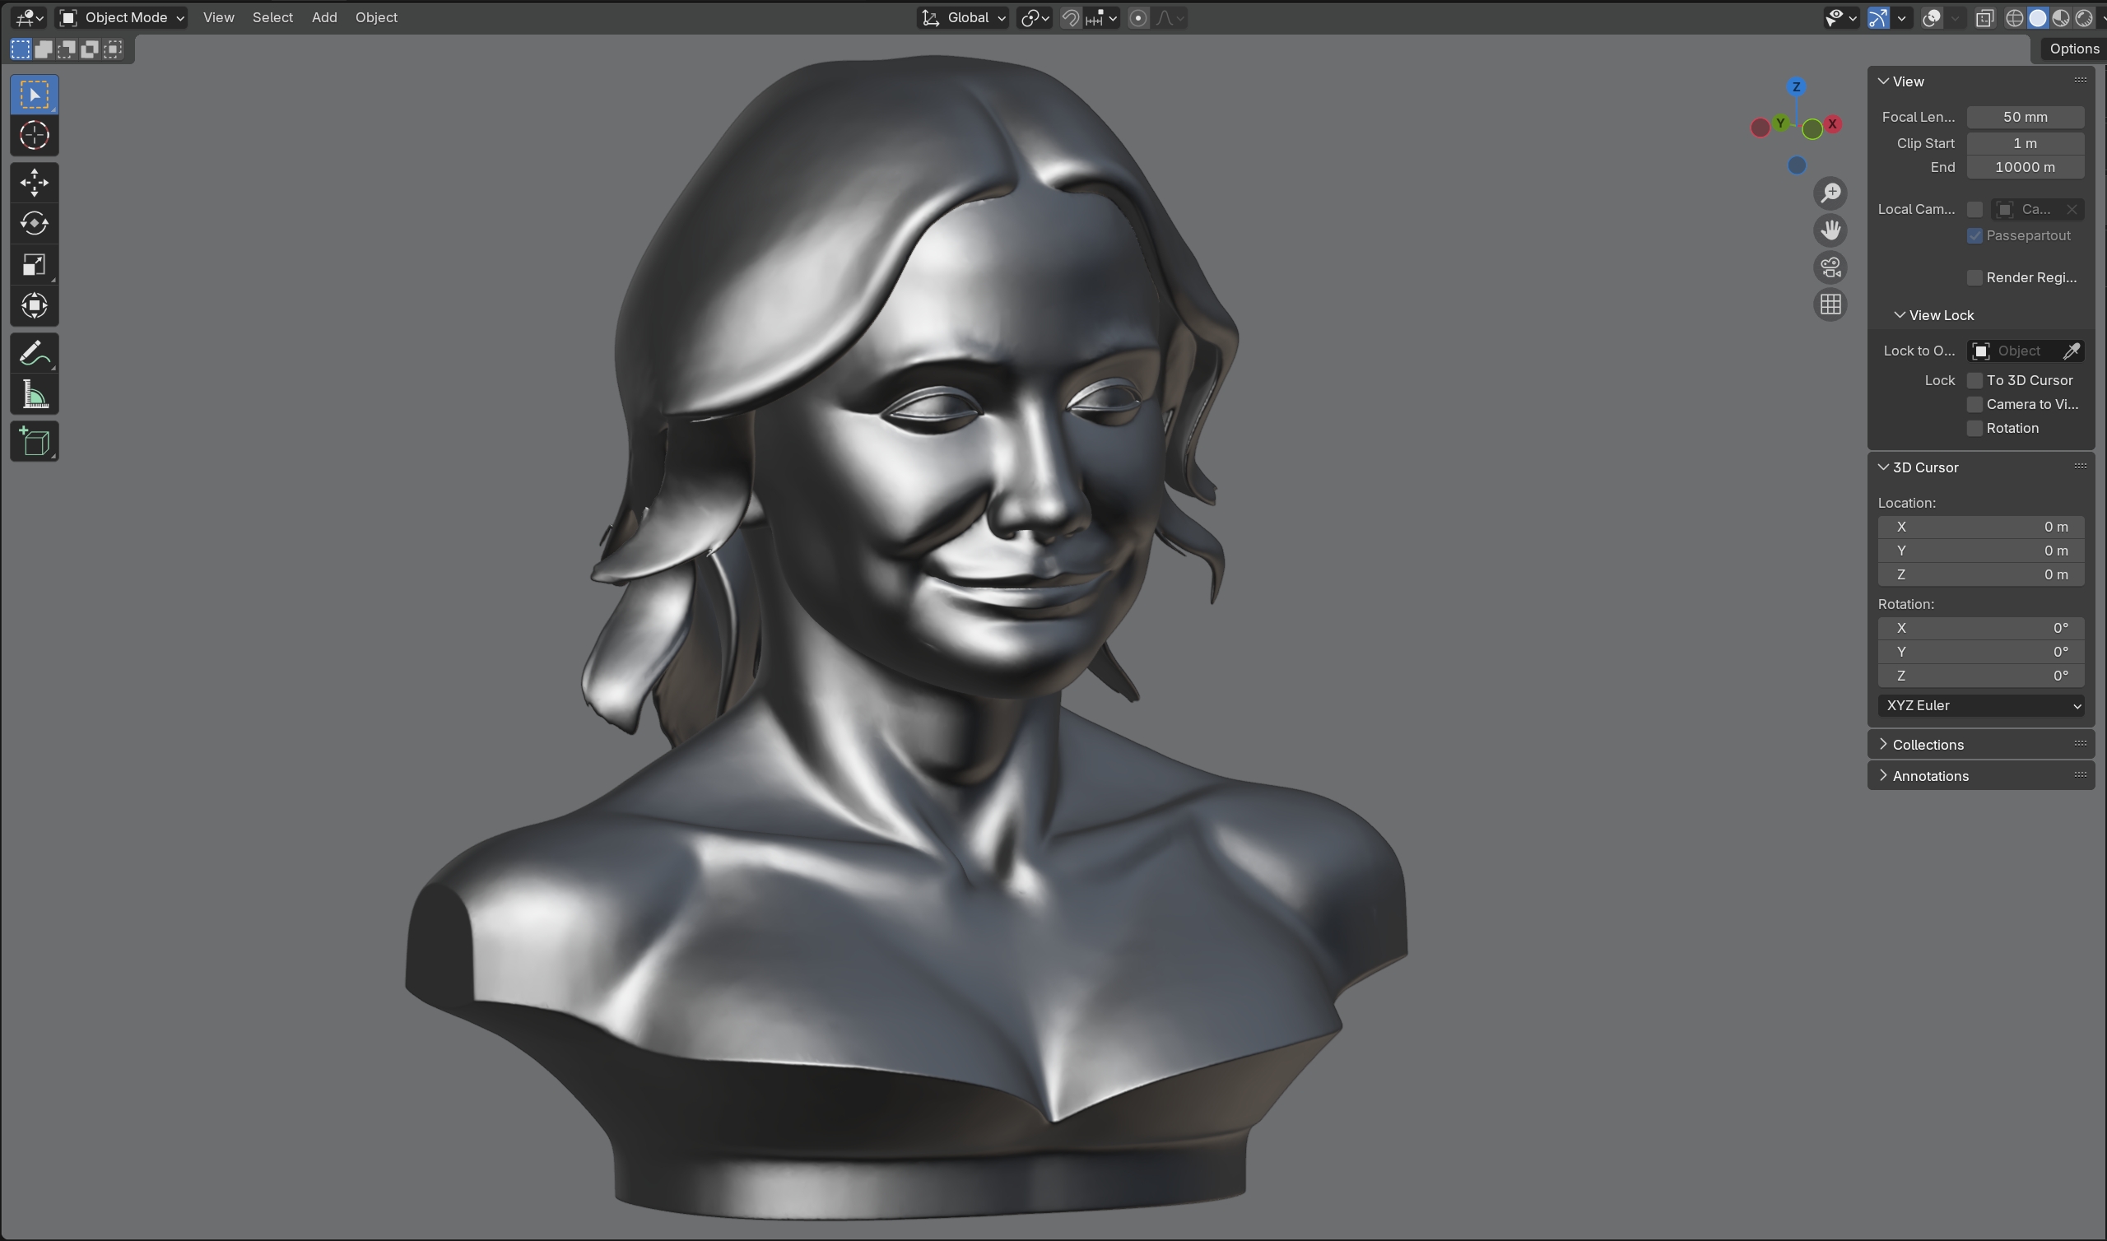This screenshot has width=2107, height=1241.
Task: Enable the Render Region checkbox
Action: point(1974,277)
